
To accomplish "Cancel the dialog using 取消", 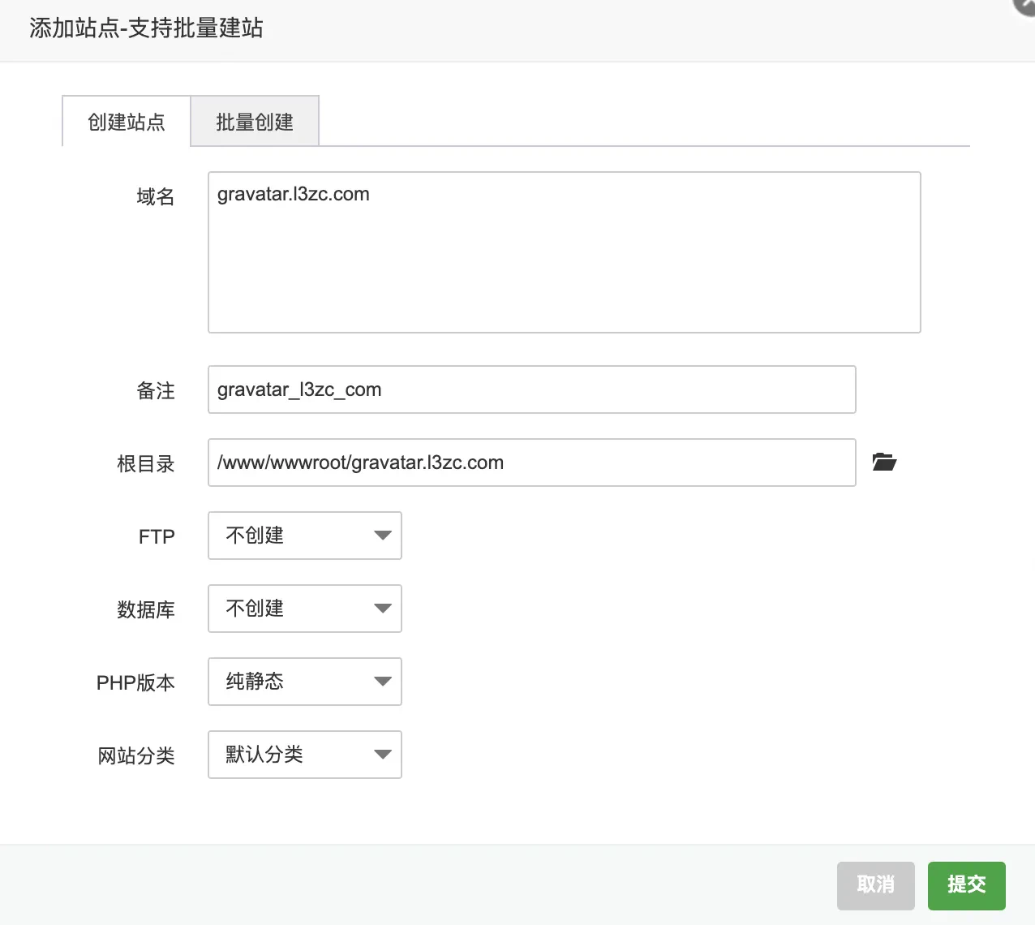I will (875, 885).
